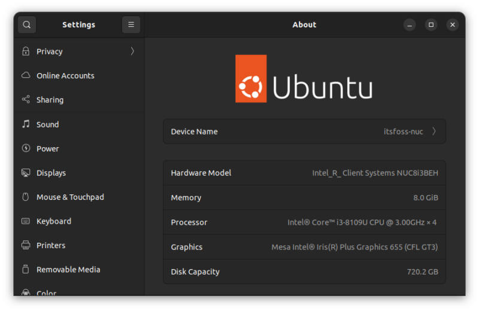Click the Sound music note icon
The height and width of the screenshot is (311, 479).
point(26,124)
